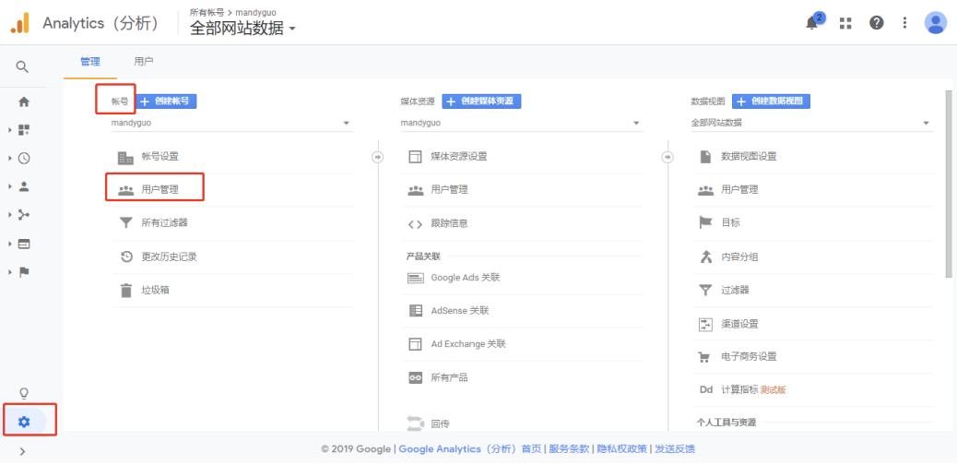Click the 创建帐号 button

(165, 101)
